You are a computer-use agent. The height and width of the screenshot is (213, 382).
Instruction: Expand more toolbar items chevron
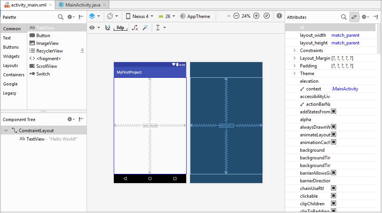pyautogui.click(x=228, y=16)
